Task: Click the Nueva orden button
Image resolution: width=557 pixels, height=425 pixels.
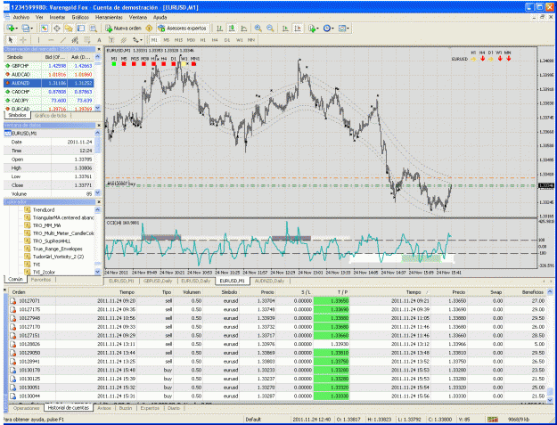Action: click(124, 29)
